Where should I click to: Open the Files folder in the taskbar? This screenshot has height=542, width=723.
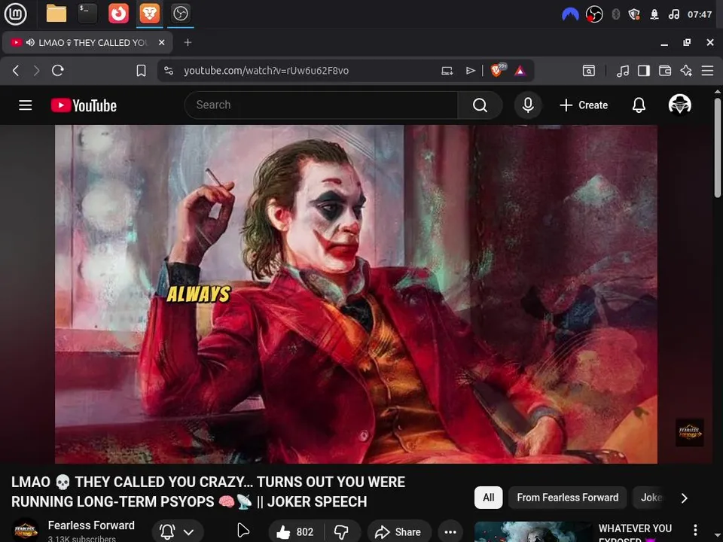pyautogui.click(x=56, y=14)
